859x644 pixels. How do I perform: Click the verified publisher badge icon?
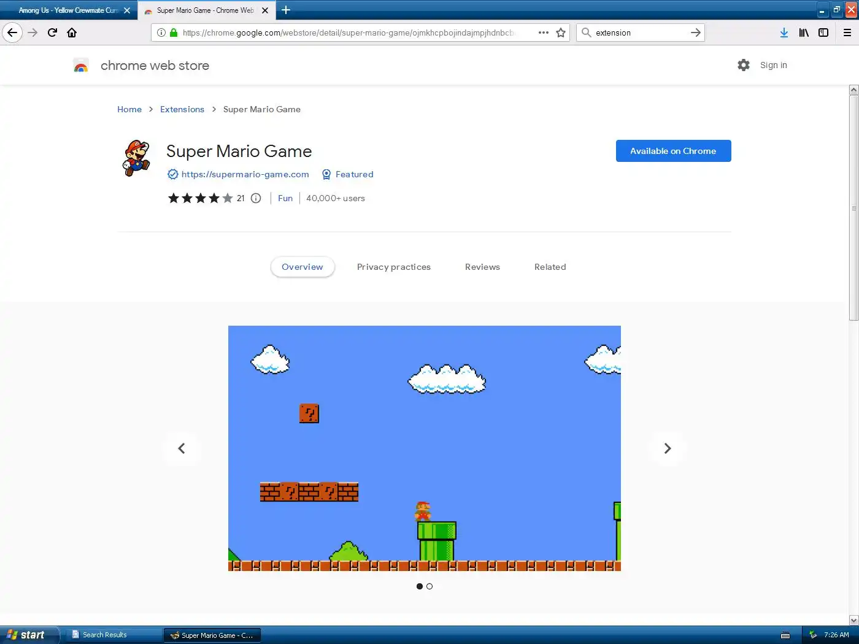[x=173, y=174]
